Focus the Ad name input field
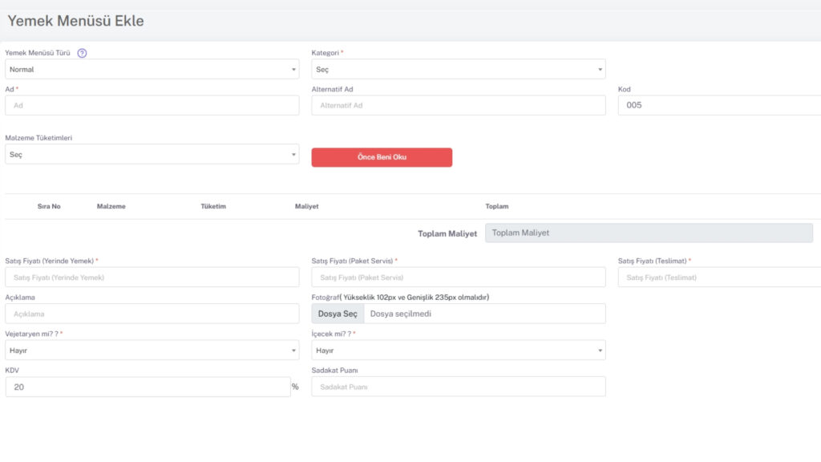The width and height of the screenshot is (821, 462). (152, 105)
